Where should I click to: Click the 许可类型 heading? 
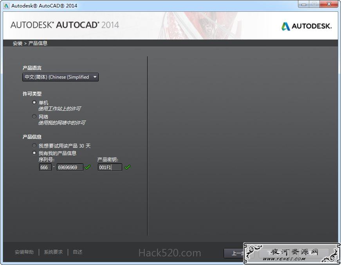32,94
